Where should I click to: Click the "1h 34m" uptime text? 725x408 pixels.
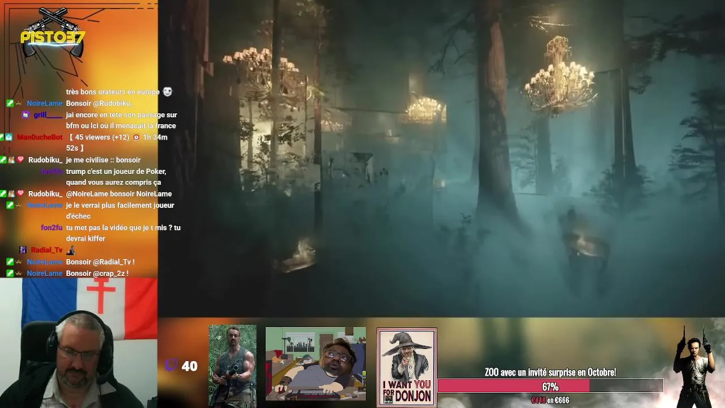[155, 137]
